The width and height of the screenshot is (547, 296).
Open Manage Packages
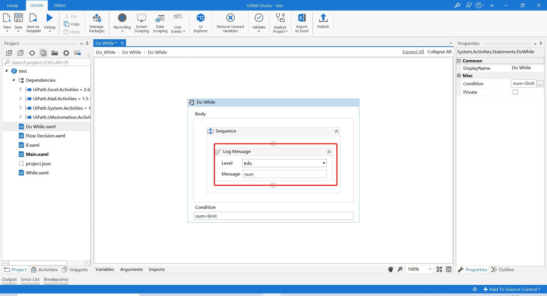pos(97,23)
